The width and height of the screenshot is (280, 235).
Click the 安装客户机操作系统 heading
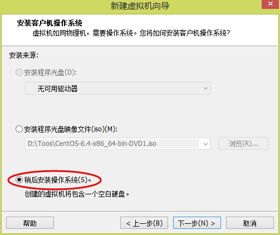coord(50,23)
